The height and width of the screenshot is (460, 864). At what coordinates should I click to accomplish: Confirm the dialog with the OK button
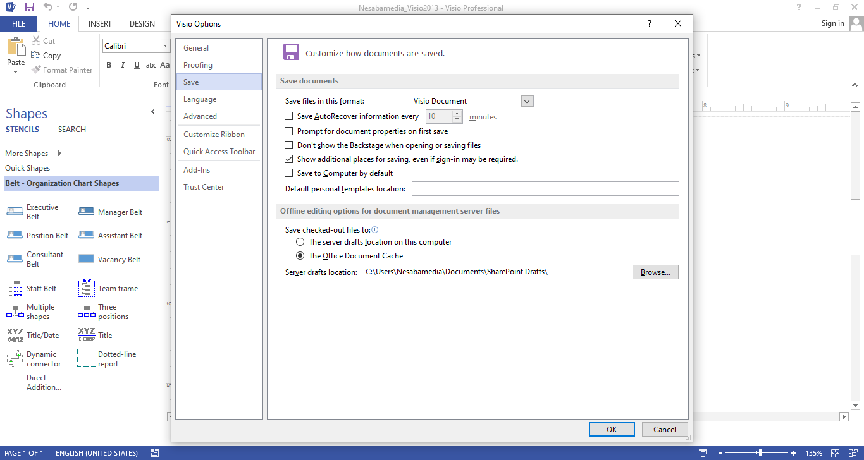coord(611,430)
